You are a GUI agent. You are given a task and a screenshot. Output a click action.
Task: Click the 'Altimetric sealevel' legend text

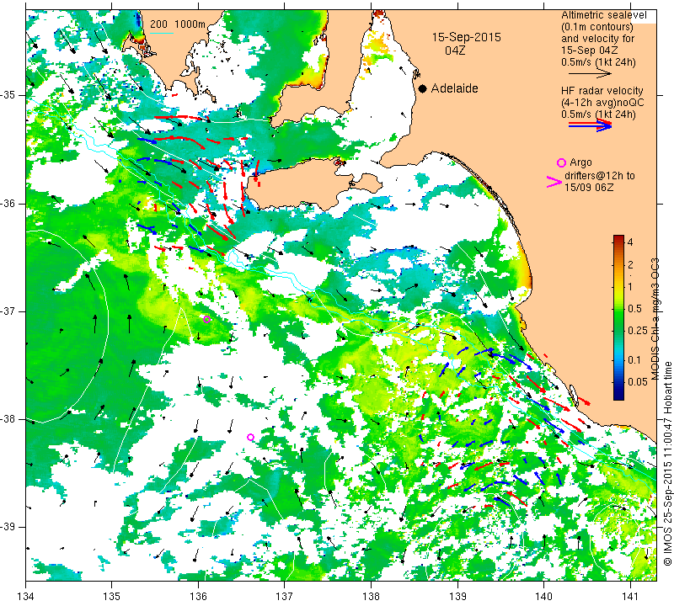click(x=603, y=15)
